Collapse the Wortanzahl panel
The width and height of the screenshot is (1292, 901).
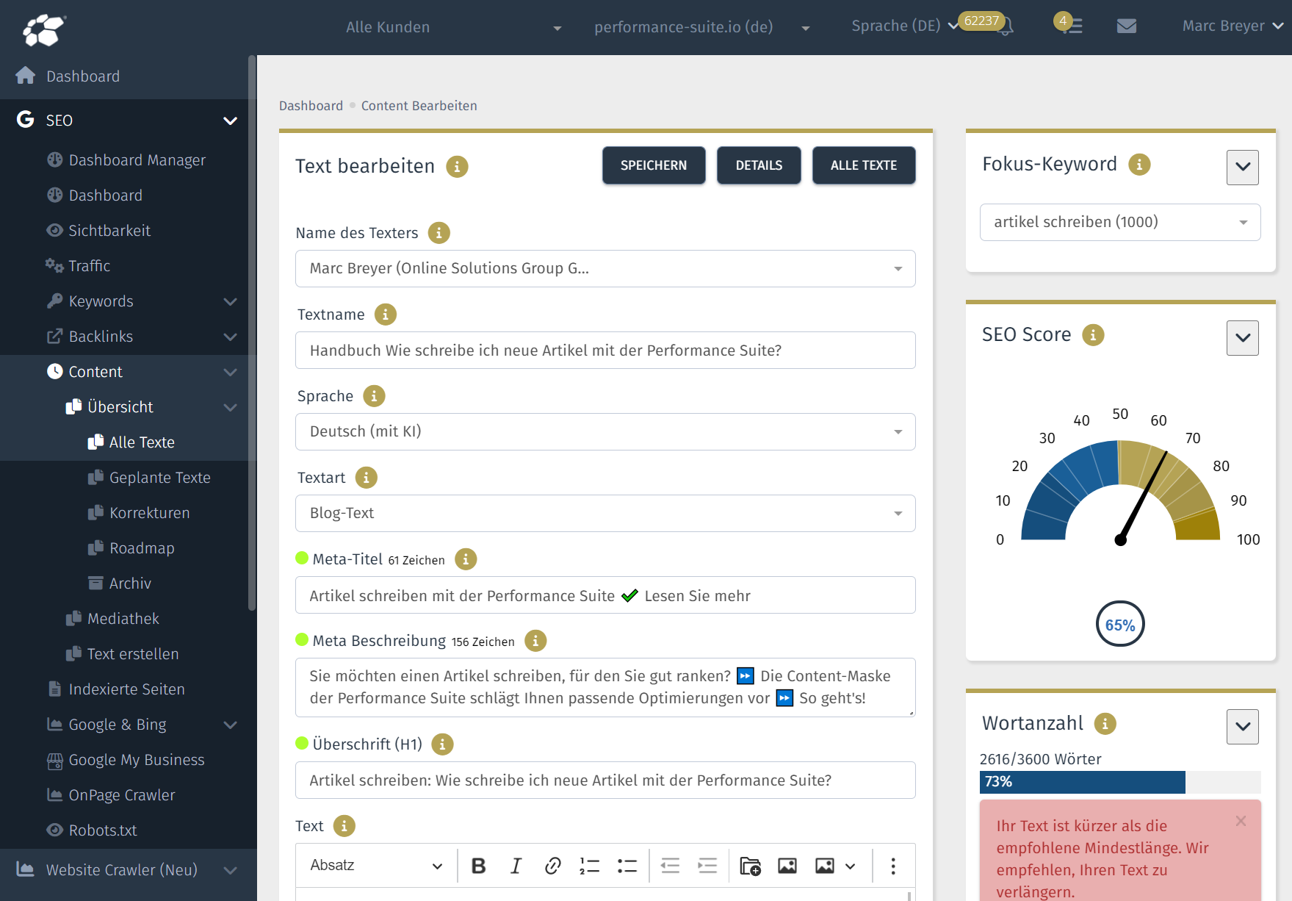(1243, 727)
